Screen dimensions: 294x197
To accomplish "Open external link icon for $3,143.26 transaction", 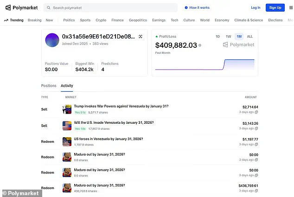I will (x=256, y=128).
